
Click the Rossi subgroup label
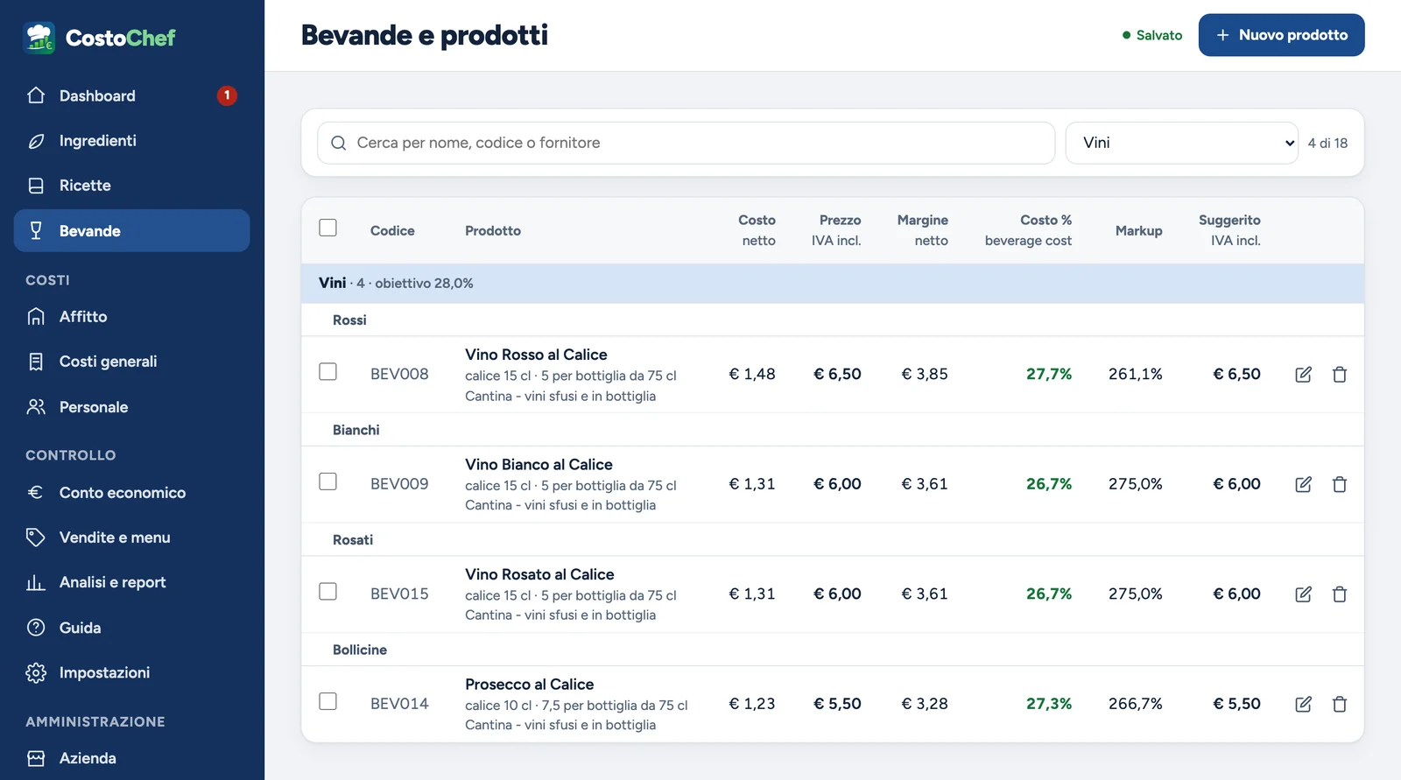point(349,320)
